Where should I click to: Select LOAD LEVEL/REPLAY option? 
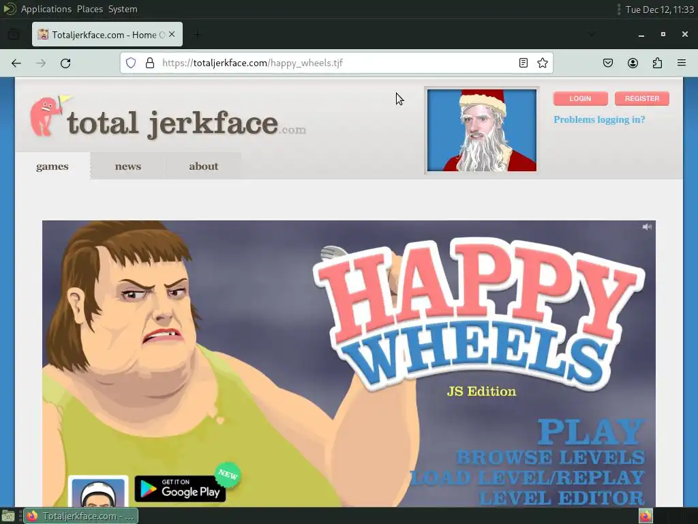pyautogui.click(x=528, y=478)
